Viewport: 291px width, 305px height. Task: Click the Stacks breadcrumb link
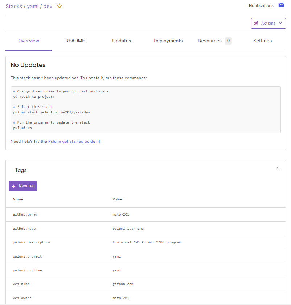click(x=14, y=6)
